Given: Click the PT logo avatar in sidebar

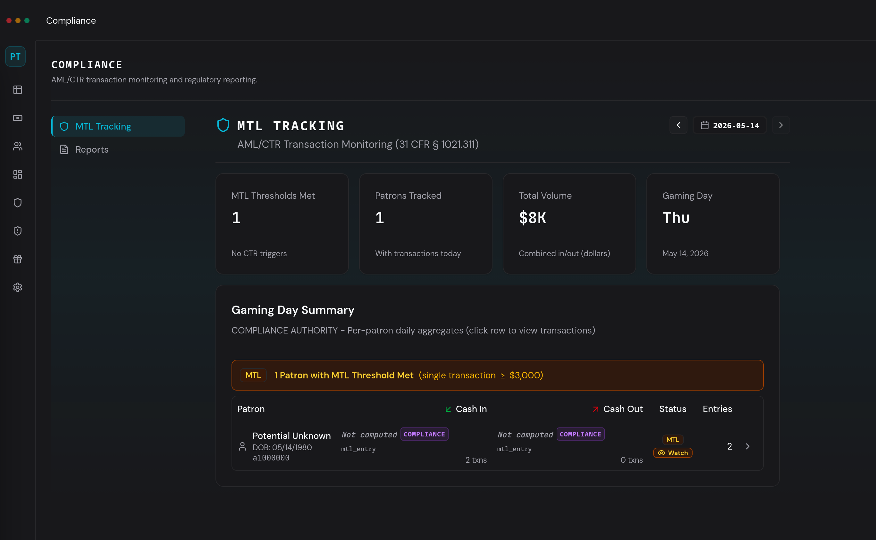Looking at the screenshot, I should click(x=15, y=56).
